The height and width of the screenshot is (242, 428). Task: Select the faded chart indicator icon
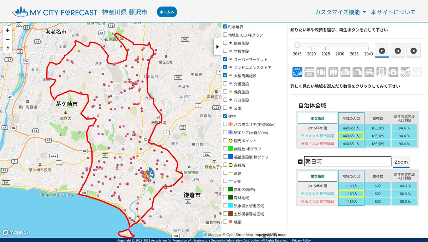[x=417, y=72]
